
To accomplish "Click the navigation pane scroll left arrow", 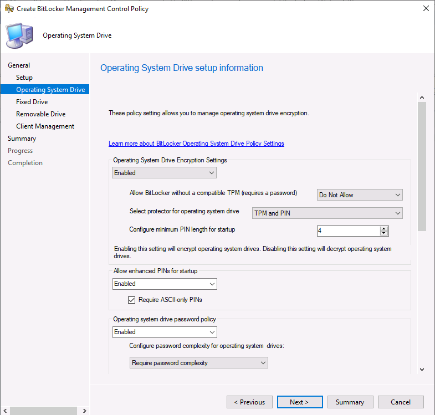I will pyautogui.click(x=5, y=411).
